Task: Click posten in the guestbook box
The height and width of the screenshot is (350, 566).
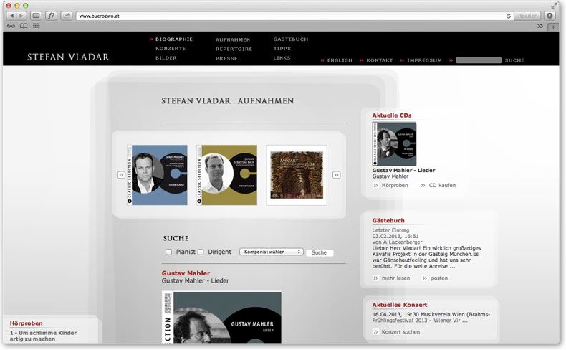Action: tap(439, 278)
